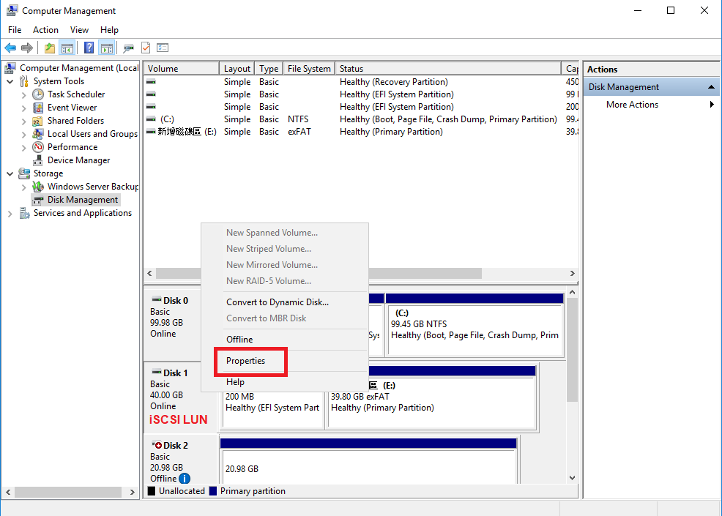The image size is (722, 516).
Task: Select the (C:) 99.45 GB NTFS partition
Action: [x=474, y=324]
